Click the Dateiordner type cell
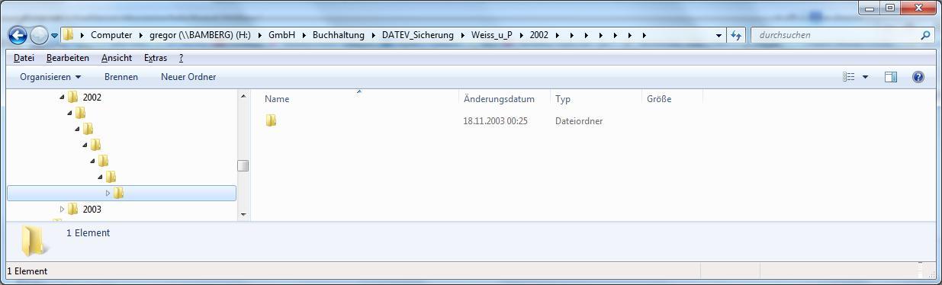 pyautogui.click(x=579, y=121)
